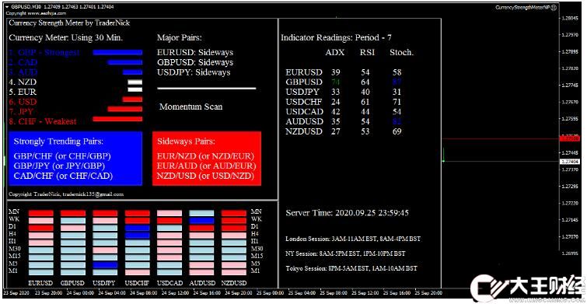Select the USDCHF D1 blue heatmap cell

click(138, 228)
